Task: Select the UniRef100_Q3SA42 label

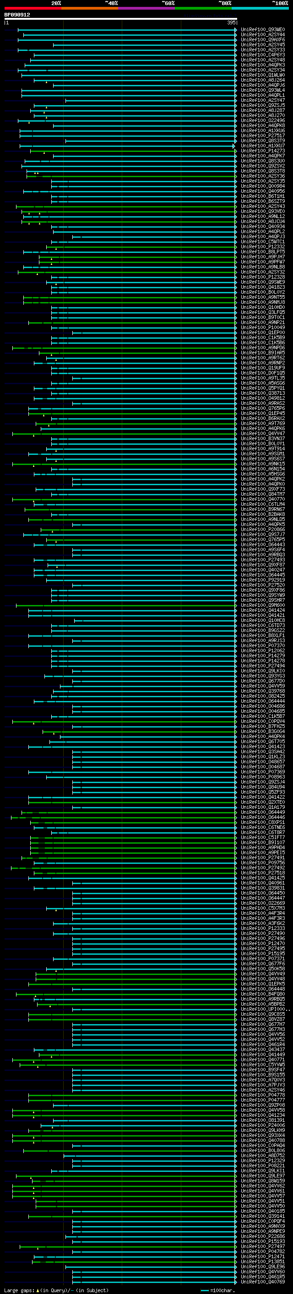Action: (262, 751)
